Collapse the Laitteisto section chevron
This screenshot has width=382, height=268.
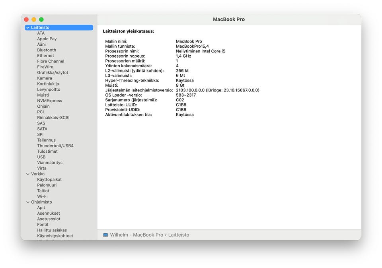tap(28, 27)
